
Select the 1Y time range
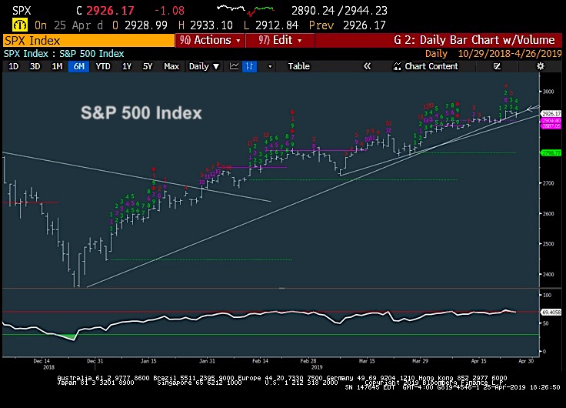pyautogui.click(x=127, y=66)
